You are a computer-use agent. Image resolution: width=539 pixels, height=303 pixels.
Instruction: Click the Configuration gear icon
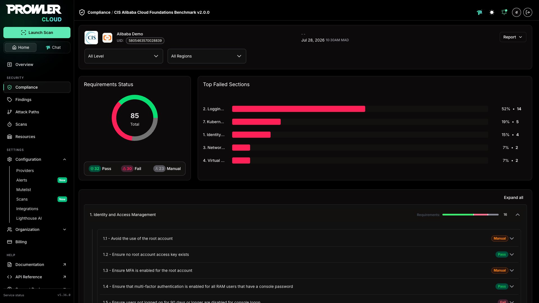10,159
